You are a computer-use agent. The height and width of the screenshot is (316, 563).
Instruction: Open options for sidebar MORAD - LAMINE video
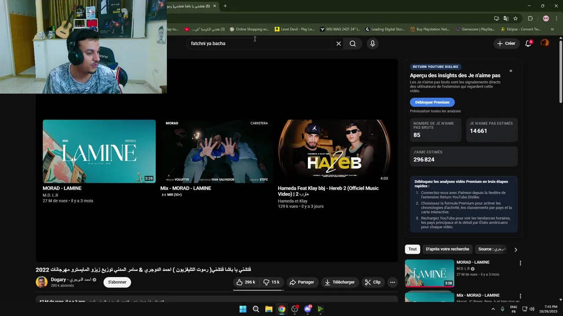[x=520, y=263]
